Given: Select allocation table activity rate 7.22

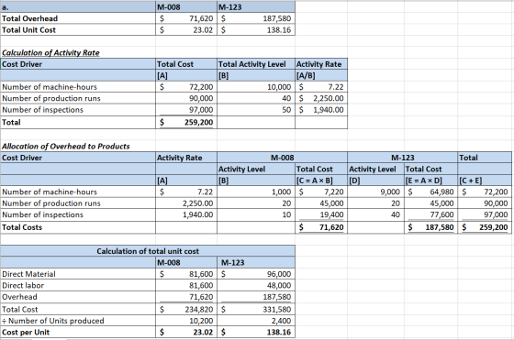Looking at the screenshot, I should [x=186, y=192].
